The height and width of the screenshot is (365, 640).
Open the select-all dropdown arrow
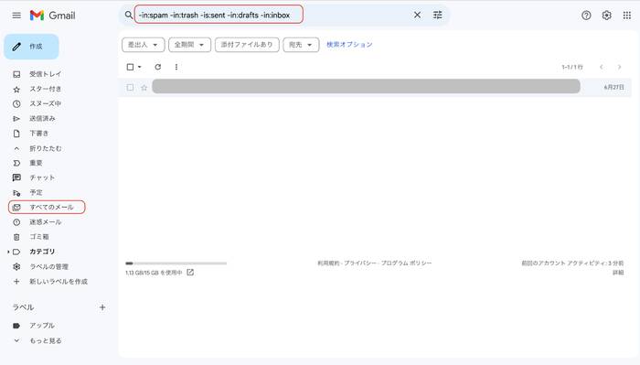140,67
